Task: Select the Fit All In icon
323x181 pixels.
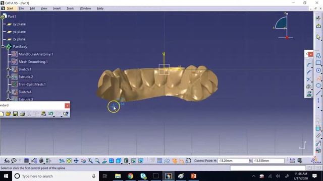Action: [69, 161]
